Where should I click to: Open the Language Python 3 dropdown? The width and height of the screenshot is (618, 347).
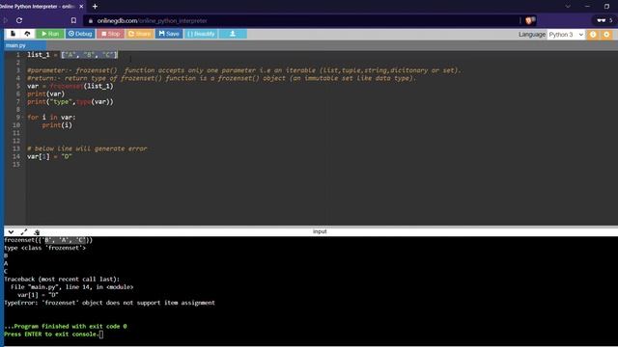click(566, 35)
